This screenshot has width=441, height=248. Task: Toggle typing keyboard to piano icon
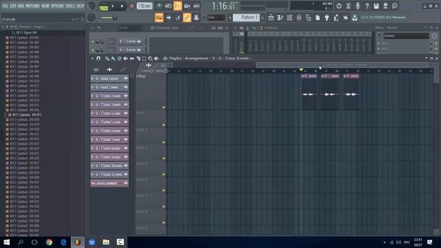click(x=159, y=17)
